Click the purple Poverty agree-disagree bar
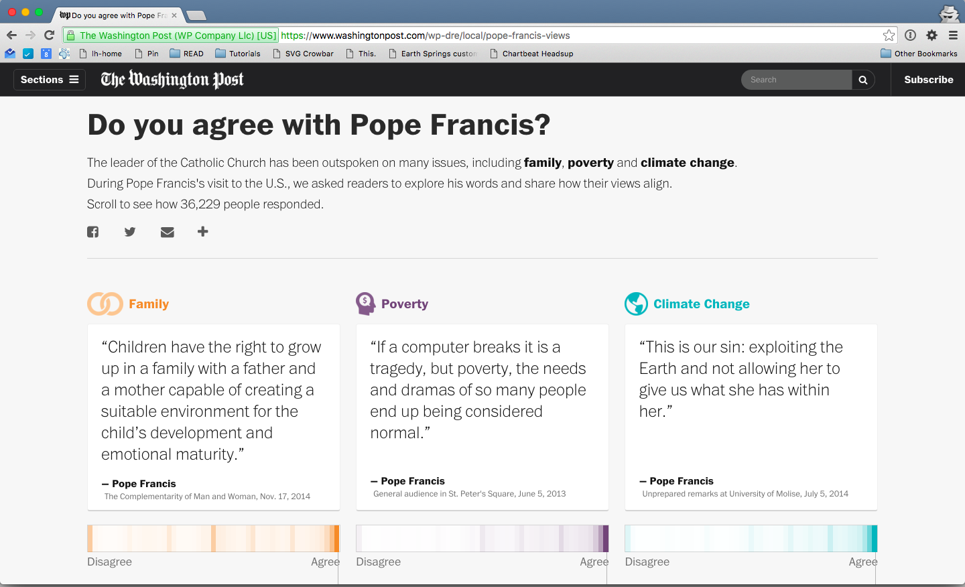Viewport: 965px width, 587px height. [482, 539]
